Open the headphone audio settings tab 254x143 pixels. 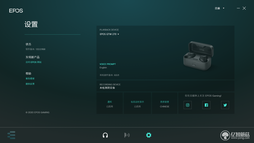pyautogui.click(x=105, y=135)
